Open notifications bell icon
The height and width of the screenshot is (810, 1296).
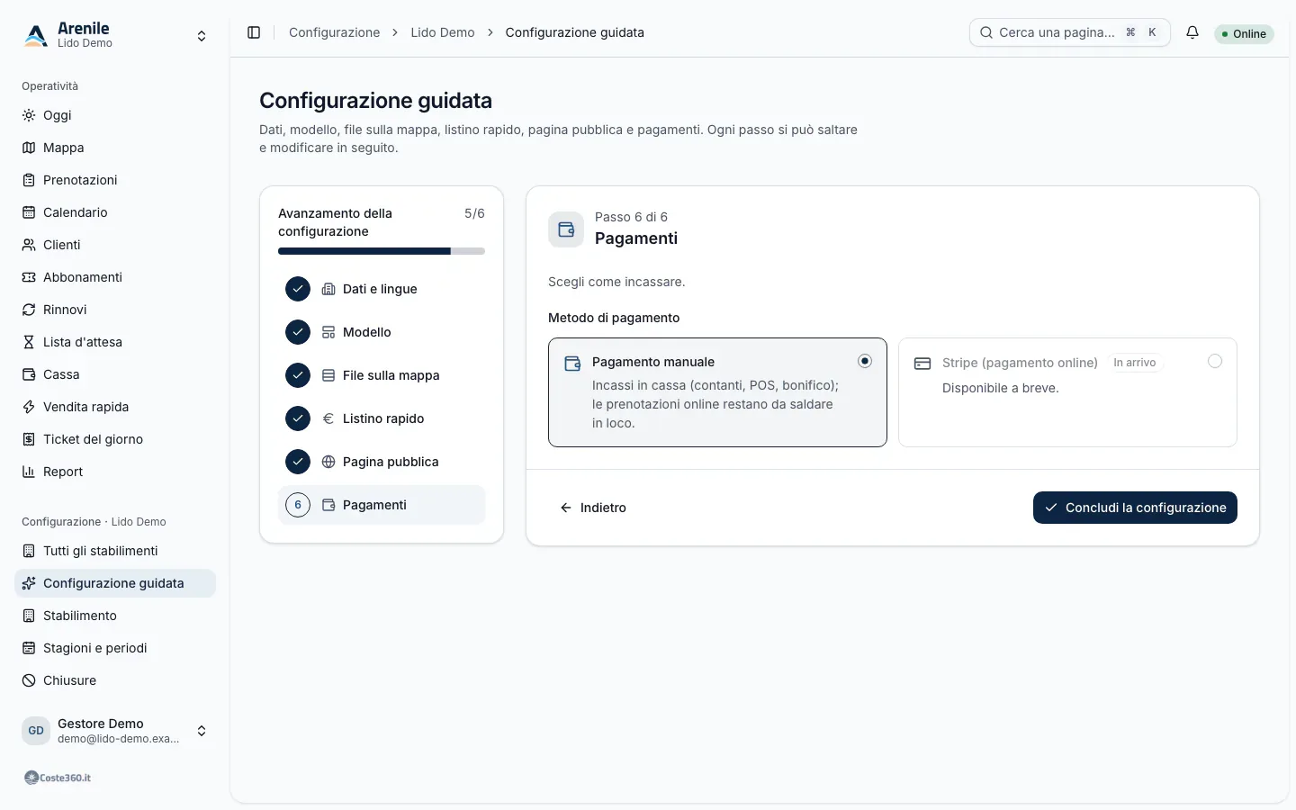click(1192, 32)
